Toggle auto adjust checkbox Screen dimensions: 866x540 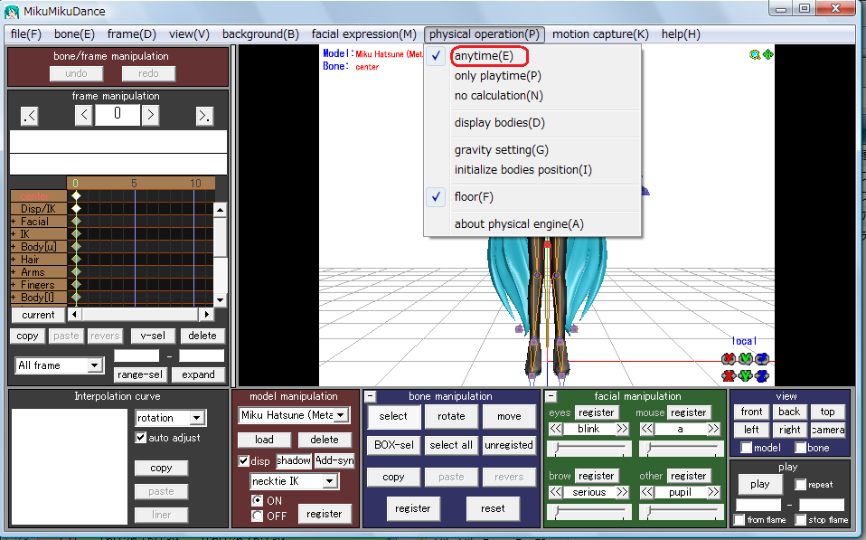(x=140, y=437)
